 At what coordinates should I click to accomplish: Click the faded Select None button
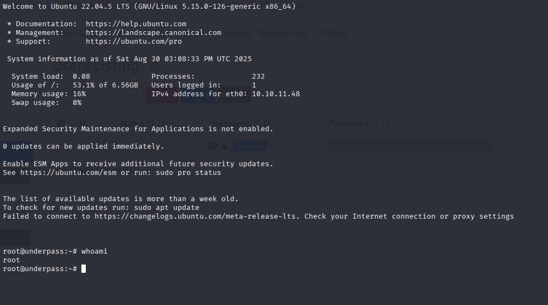[118, 95]
